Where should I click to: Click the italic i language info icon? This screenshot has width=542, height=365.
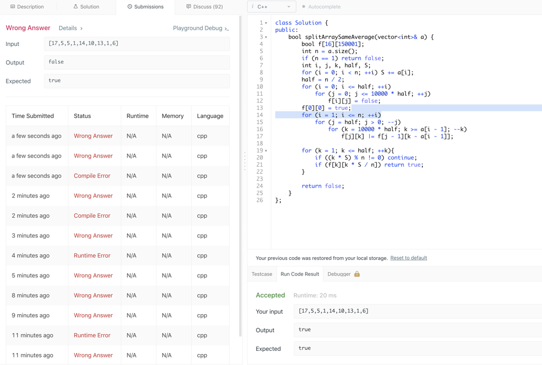coord(253,7)
